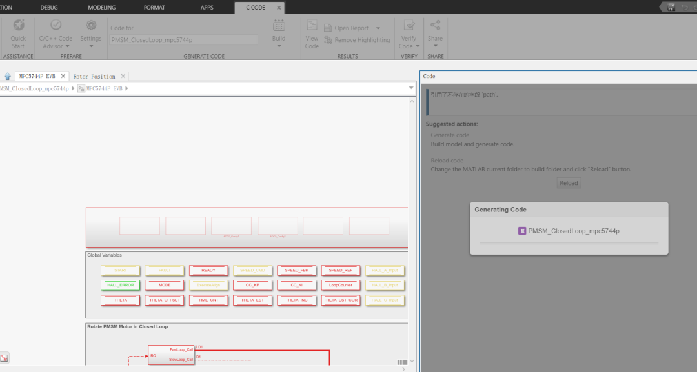Select the CC_KP global variable block
This screenshot has width=697, height=372.
click(252, 285)
